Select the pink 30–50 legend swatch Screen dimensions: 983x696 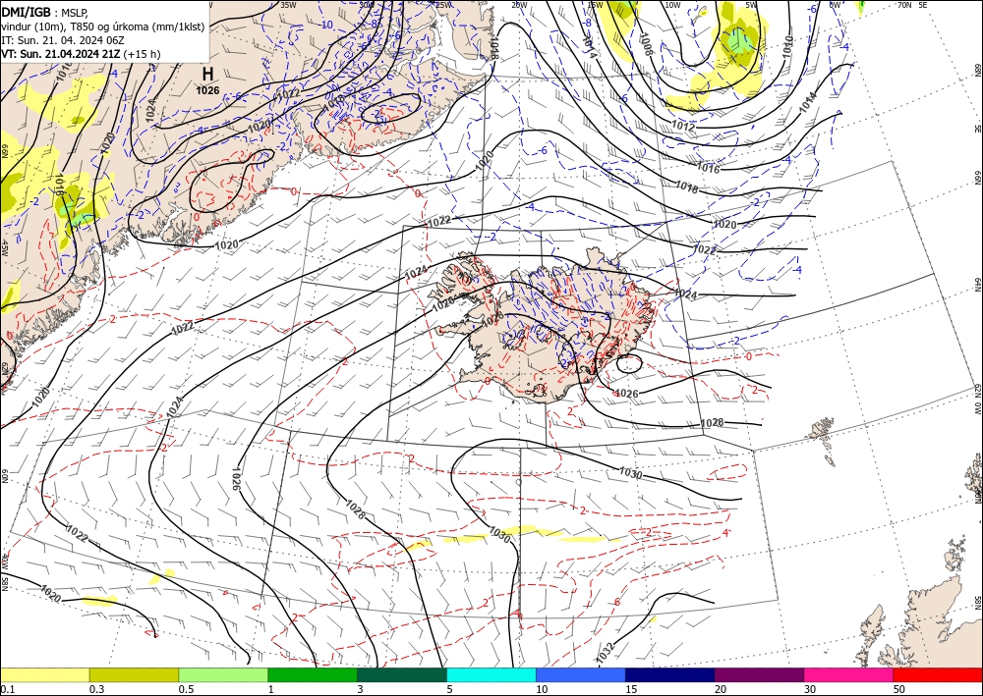[849, 674]
